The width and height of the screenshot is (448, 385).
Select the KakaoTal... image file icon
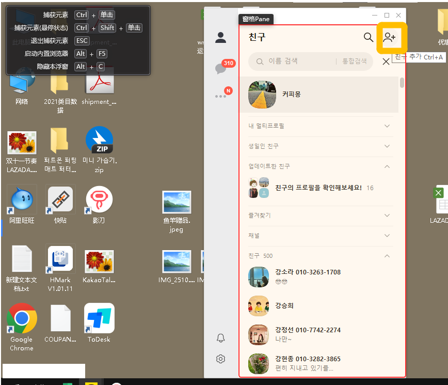coord(99,267)
